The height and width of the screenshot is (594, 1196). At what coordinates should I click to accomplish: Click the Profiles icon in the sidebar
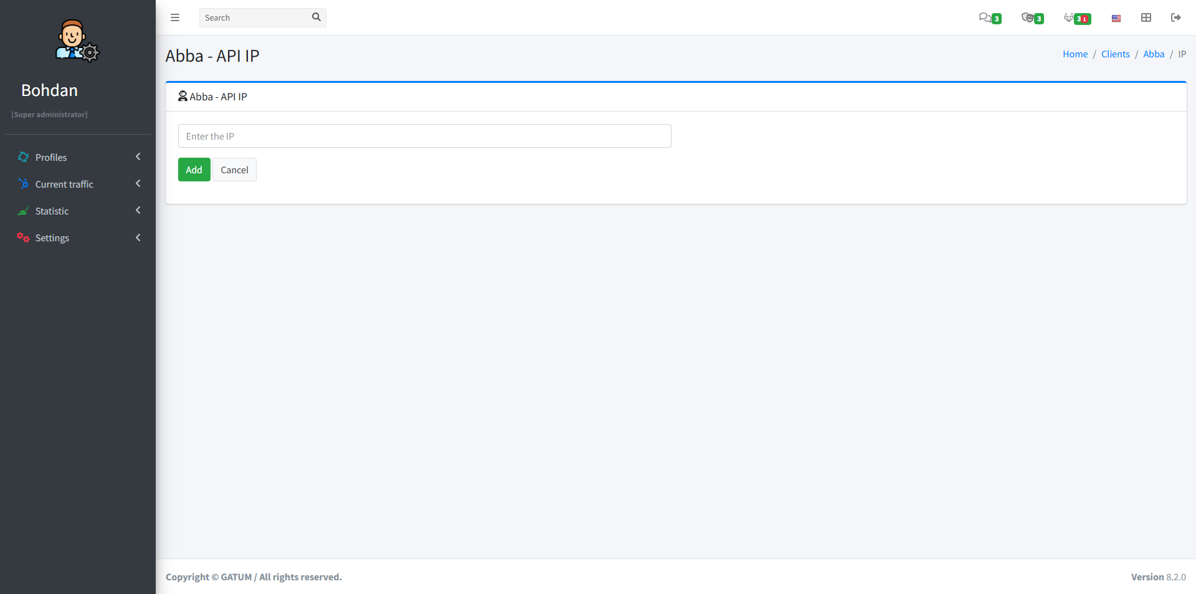pyautogui.click(x=23, y=157)
